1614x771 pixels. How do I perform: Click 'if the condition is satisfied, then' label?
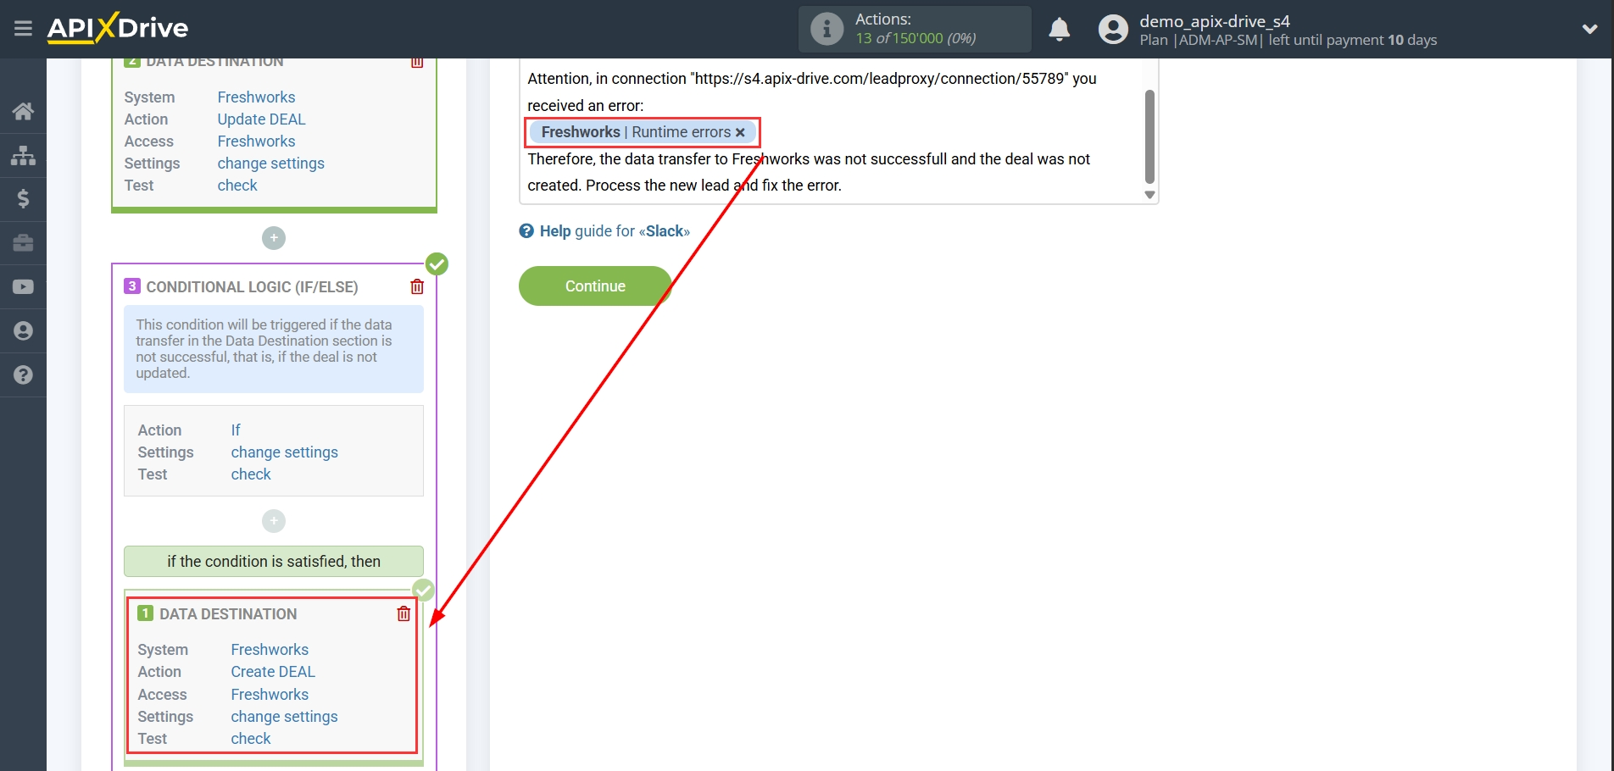click(x=274, y=562)
